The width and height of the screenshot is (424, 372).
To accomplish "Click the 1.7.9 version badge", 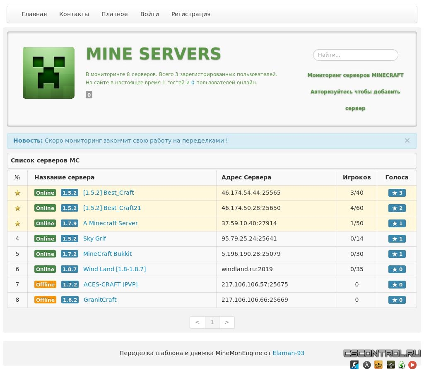I will click(x=70, y=224).
